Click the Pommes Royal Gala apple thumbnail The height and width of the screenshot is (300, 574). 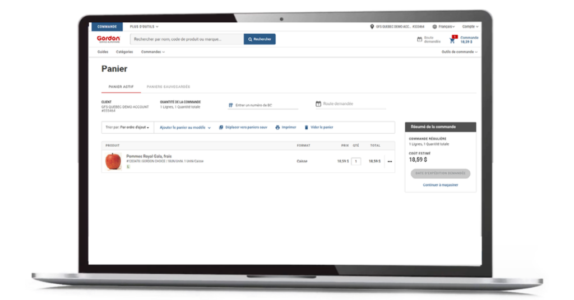(113, 161)
